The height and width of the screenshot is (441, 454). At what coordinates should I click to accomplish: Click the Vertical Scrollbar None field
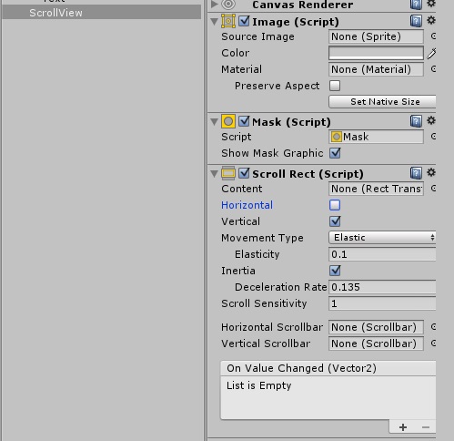[x=376, y=344]
